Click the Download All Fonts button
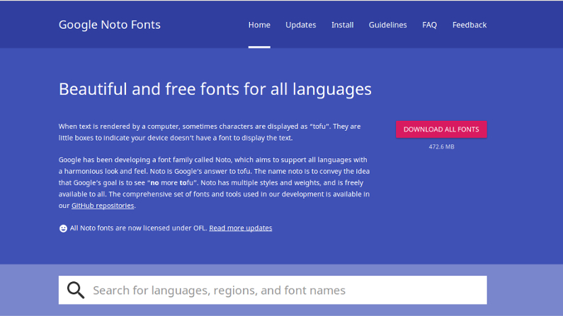 click(x=441, y=129)
